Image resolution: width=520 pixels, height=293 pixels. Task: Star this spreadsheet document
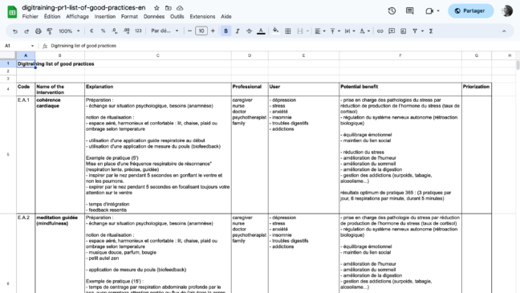(156, 8)
